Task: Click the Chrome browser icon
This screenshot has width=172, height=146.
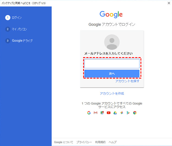Action: (x=135, y=113)
